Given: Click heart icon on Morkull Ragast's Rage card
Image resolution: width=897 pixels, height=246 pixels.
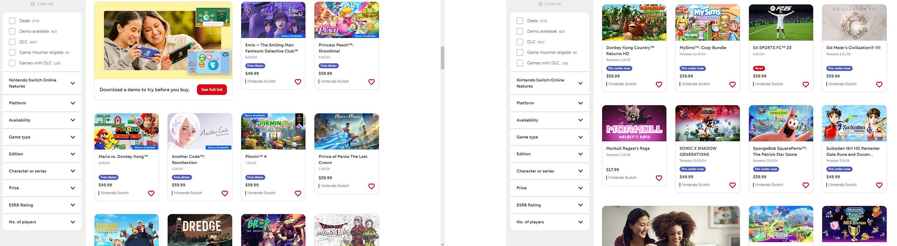Looking at the screenshot, I should tap(659, 178).
